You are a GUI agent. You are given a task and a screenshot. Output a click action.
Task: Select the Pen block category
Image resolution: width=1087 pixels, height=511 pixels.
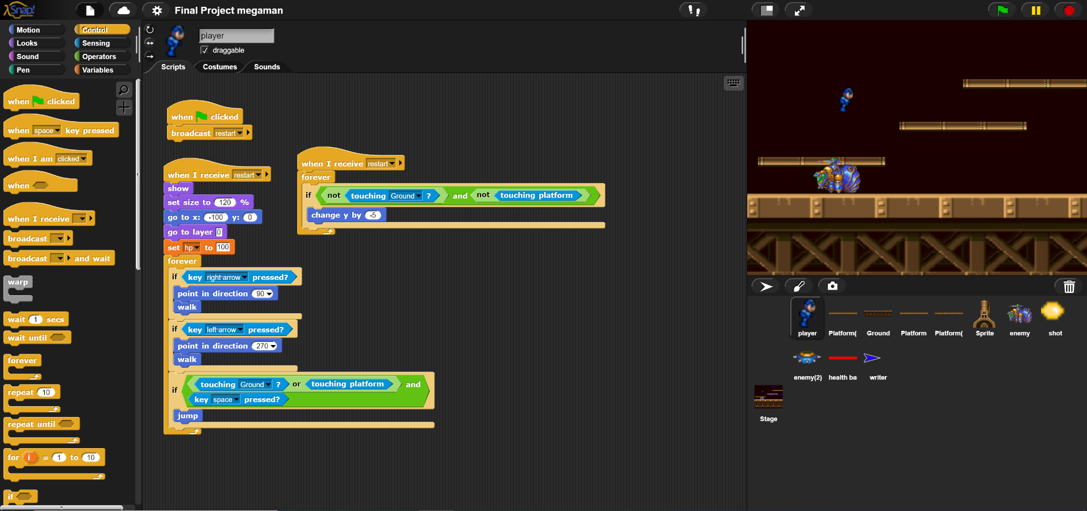pos(36,70)
